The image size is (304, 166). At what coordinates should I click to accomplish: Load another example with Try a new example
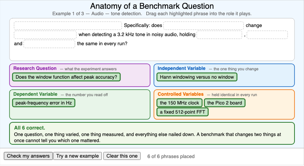coord(78,156)
